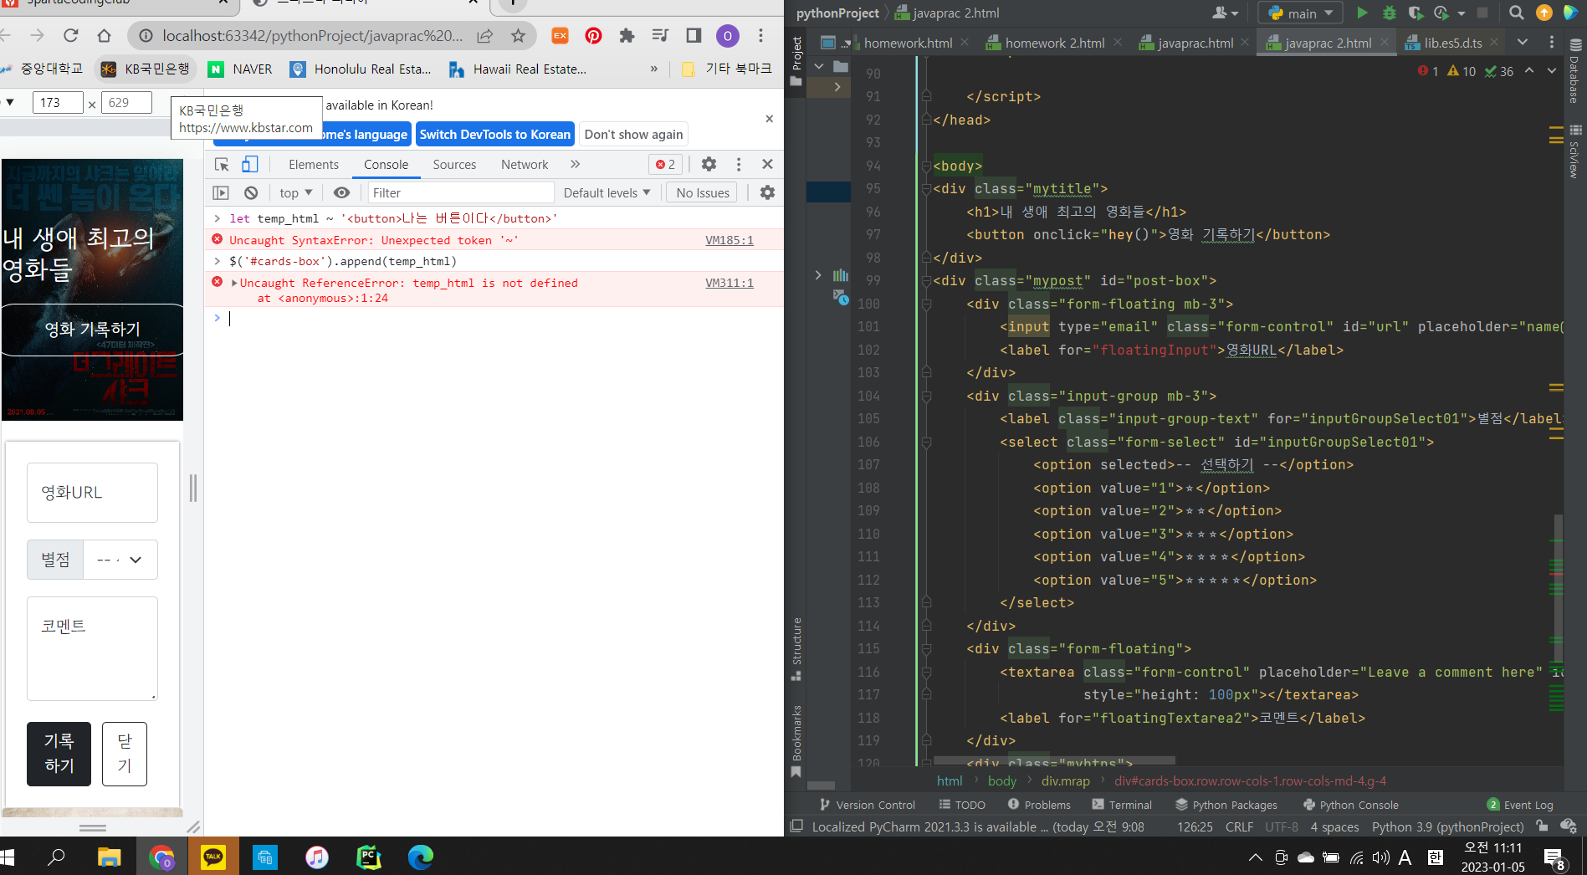Screen dimensions: 1587x875
Task: Open Windows taskbar search
Action: tap(56, 857)
